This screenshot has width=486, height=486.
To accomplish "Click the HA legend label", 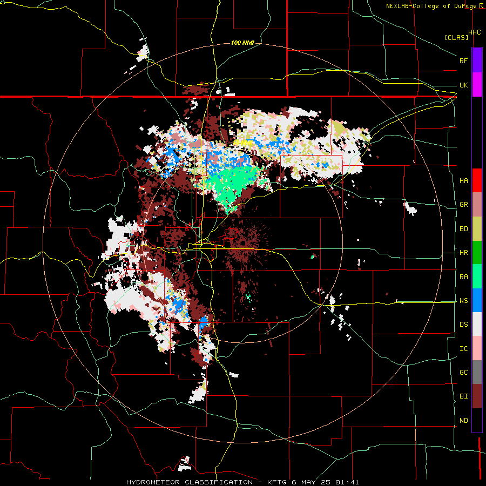I will tap(463, 181).
